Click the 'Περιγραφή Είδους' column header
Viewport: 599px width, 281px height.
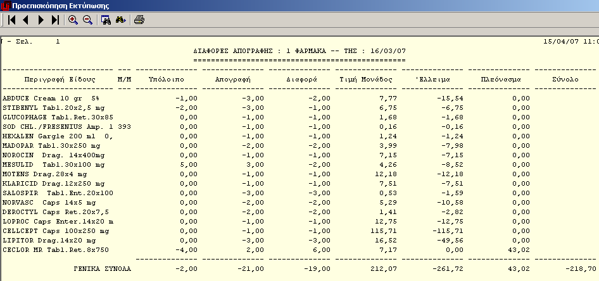(60, 80)
